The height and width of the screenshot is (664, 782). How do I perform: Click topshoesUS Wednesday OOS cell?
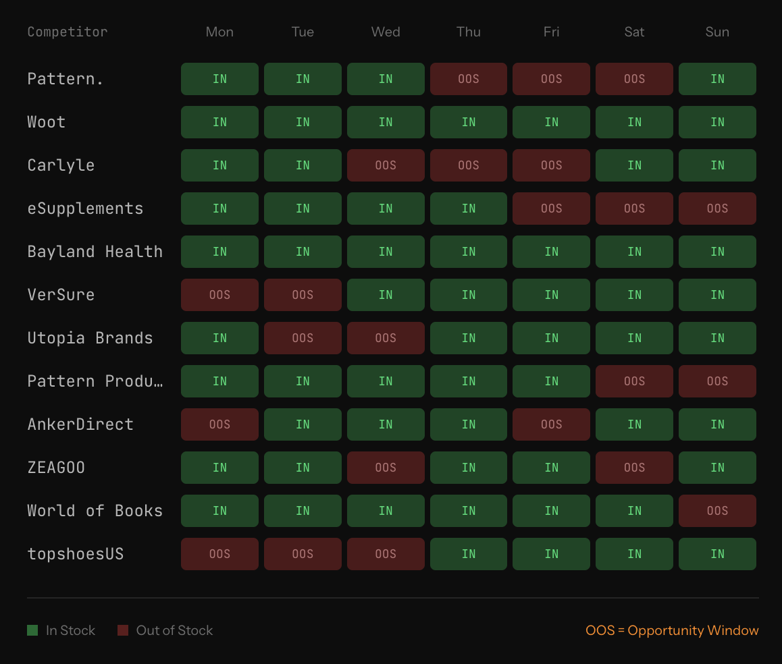[x=386, y=554]
